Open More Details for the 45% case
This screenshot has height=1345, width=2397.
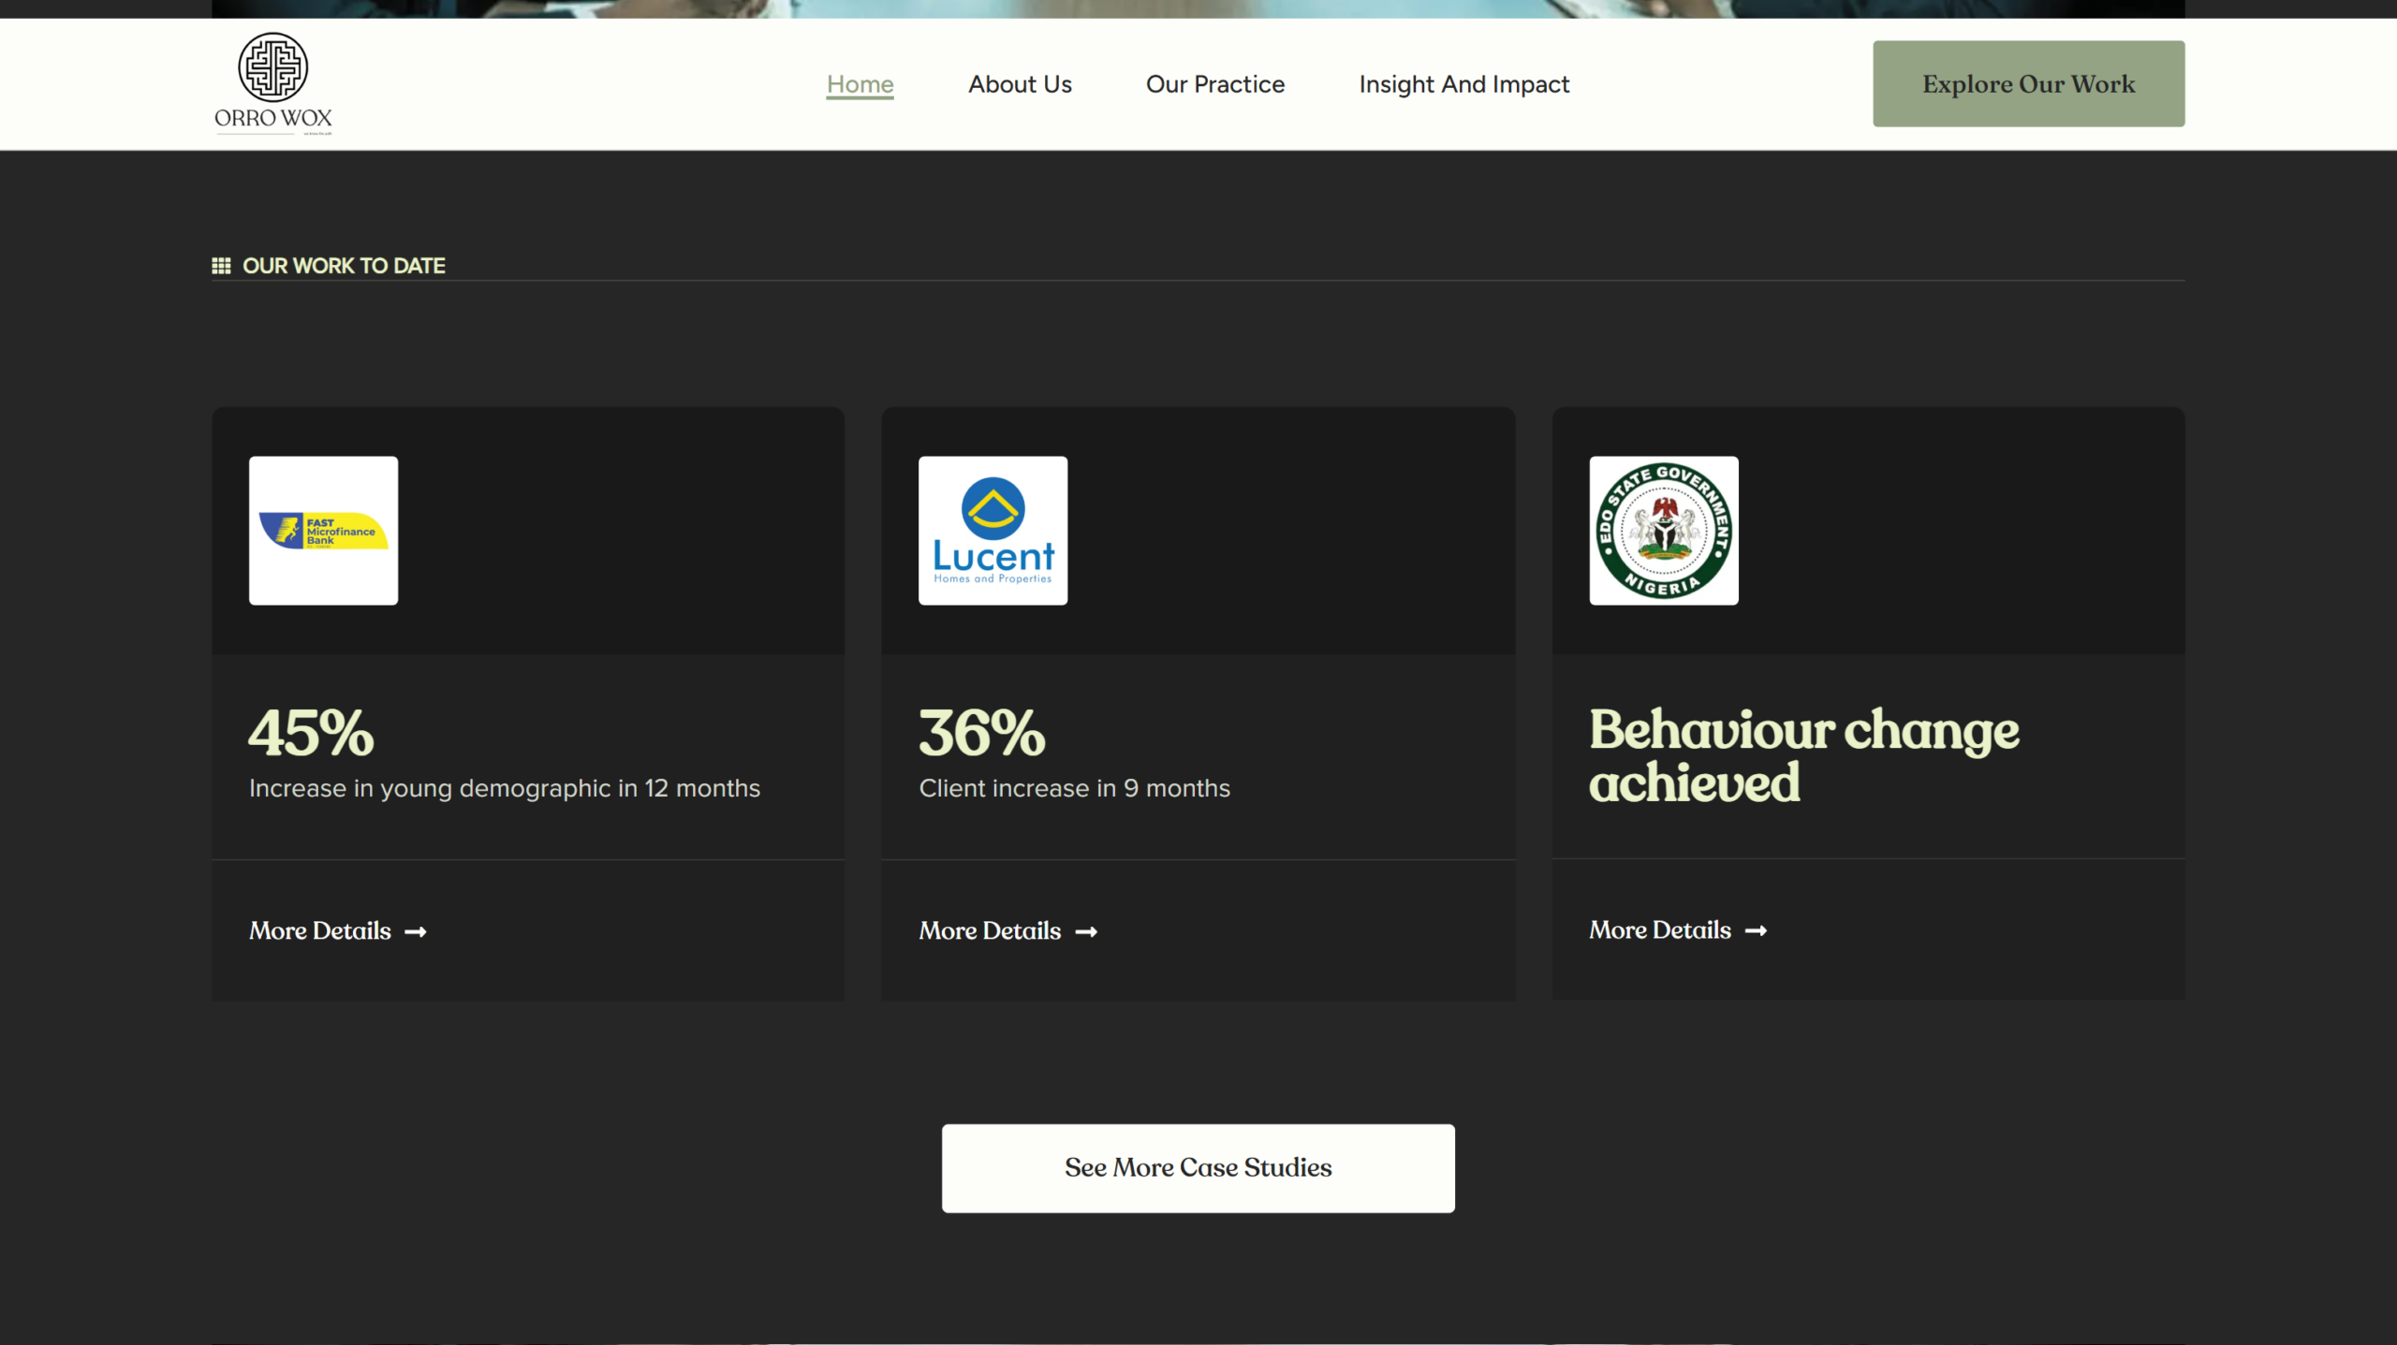[x=320, y=930]
